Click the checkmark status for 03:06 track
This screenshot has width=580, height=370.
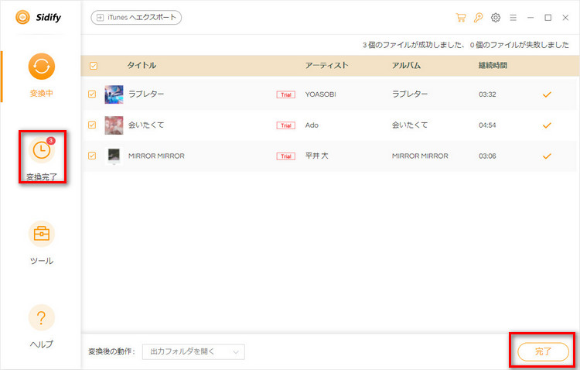pyautogui.click(x=547, y=156)
